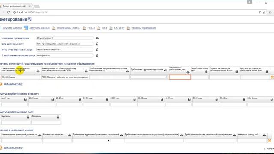Click the Наверх link at bottom right
This screenshot has height=154, width=274.
coord(270,149)
